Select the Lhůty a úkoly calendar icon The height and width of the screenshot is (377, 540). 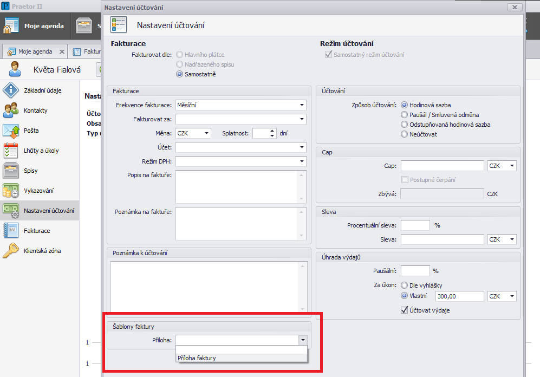click(x=11, y=151)
